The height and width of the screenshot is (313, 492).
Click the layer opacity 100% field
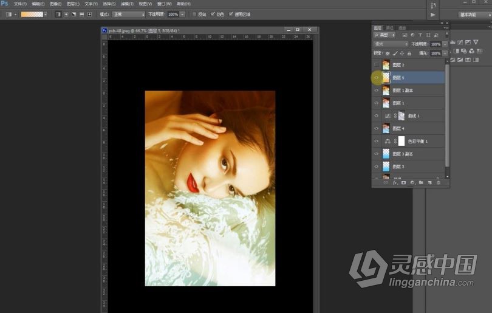click(436, 44)
